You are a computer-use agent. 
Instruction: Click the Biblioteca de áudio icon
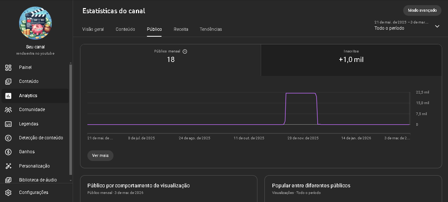(8, 180)
